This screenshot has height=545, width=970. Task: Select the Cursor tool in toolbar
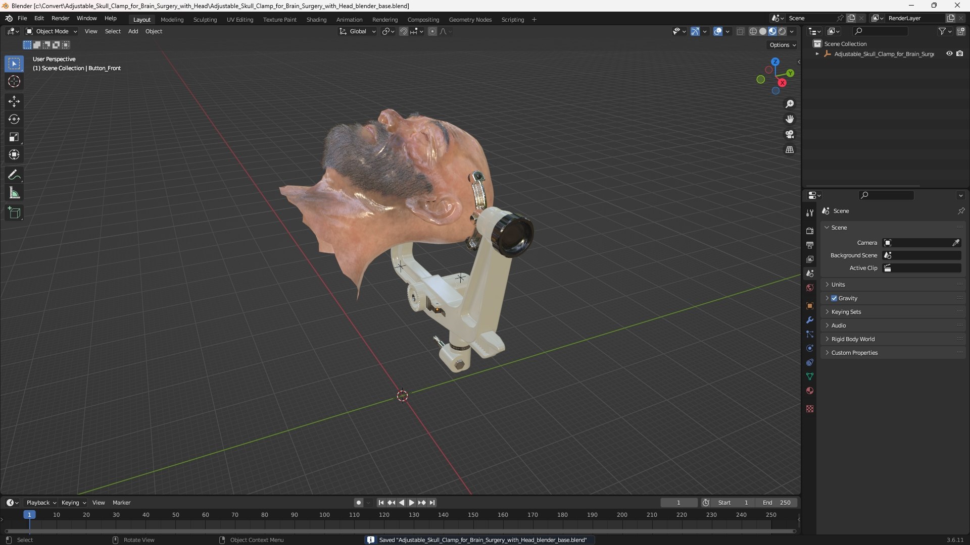click(14, 81)
